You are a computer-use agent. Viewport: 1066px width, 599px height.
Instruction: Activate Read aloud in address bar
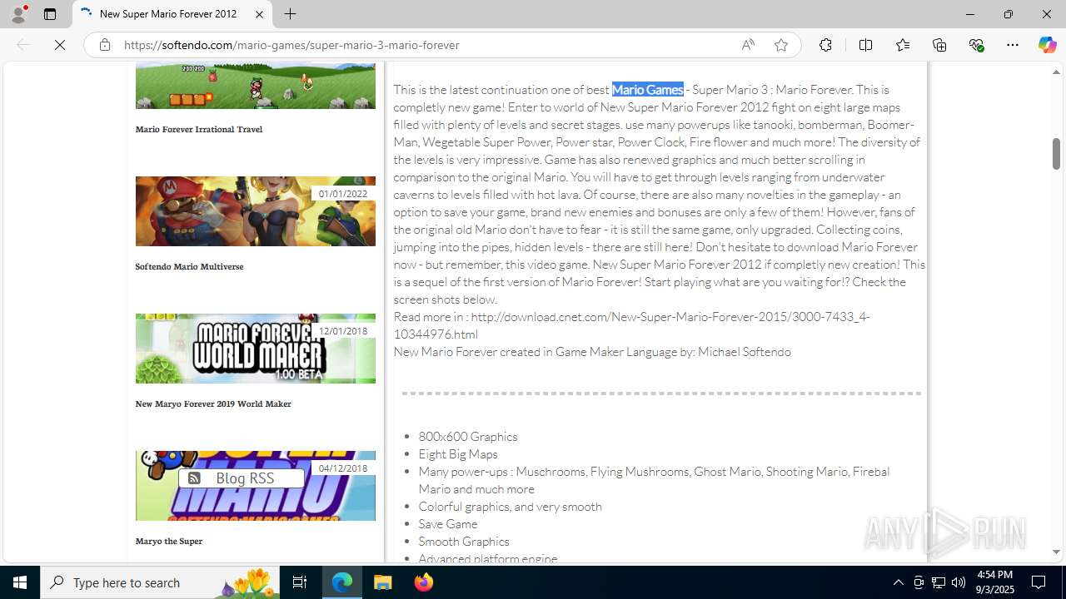[748, 45]
